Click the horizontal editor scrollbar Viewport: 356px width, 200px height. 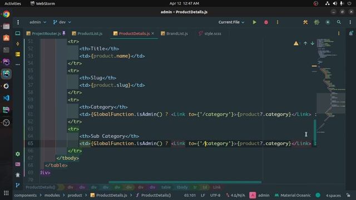[185, 182]
